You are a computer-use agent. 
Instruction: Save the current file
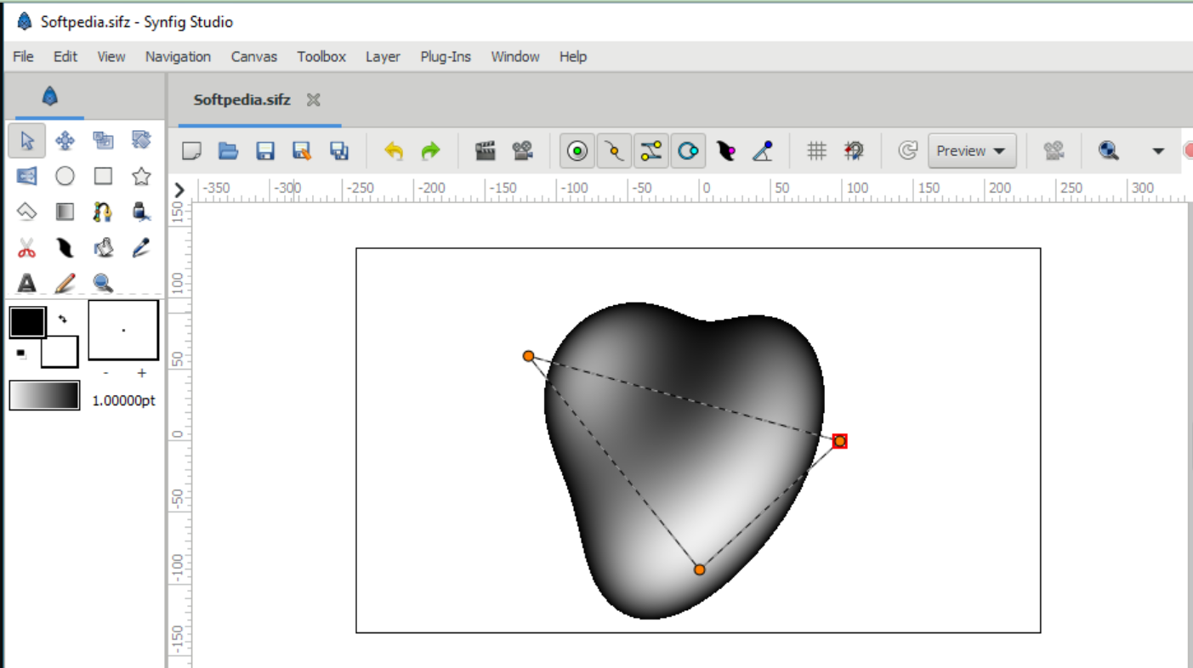[x=265, y=150]
